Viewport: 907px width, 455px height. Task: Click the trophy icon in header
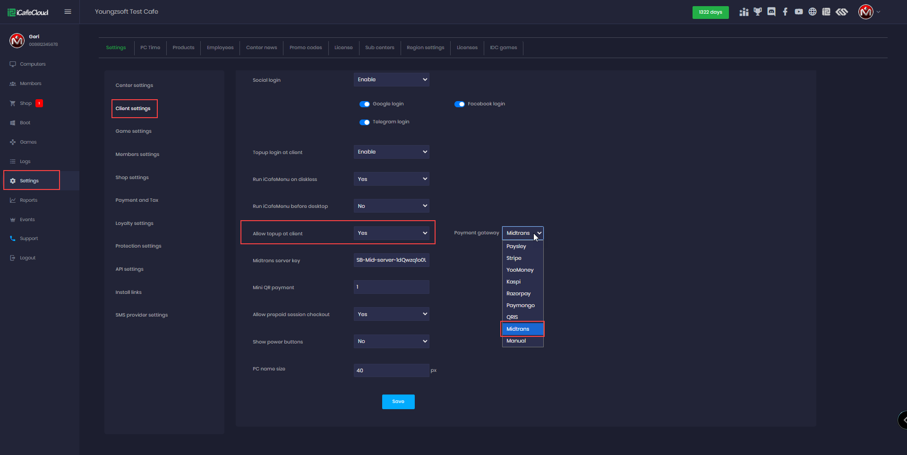point(758,12)
